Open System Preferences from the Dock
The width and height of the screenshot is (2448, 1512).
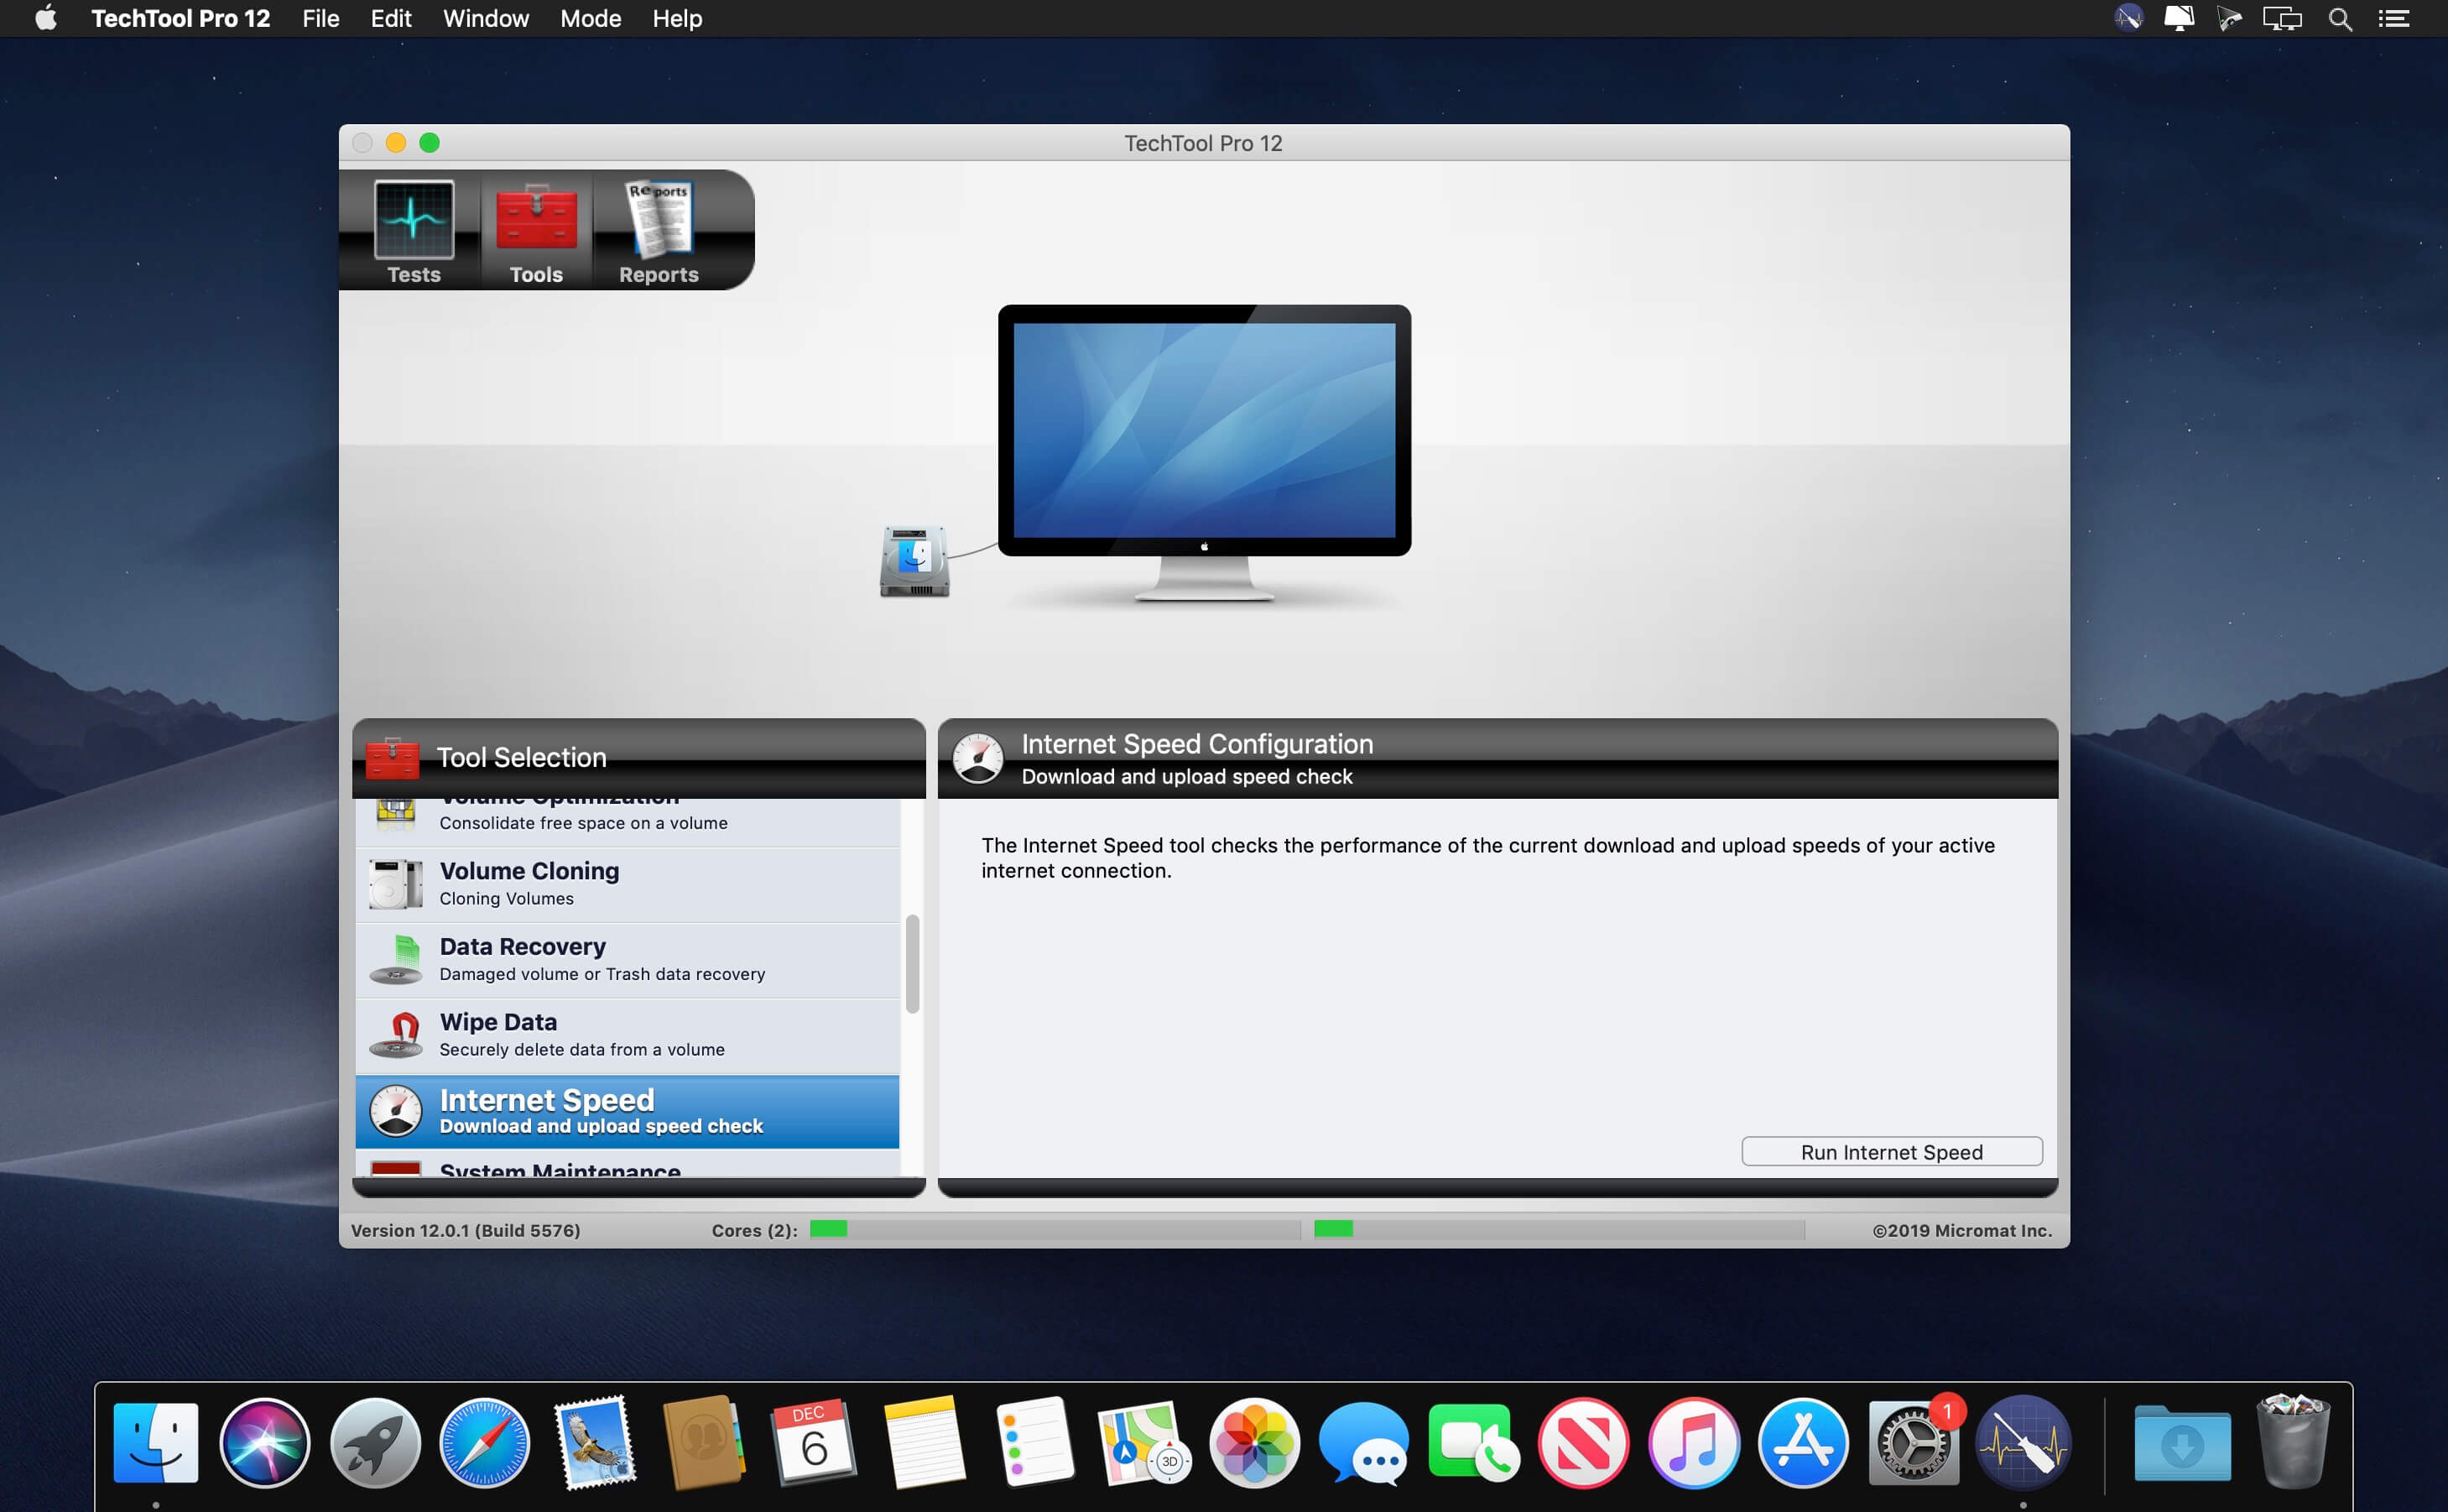click(x=1914, y=1442)
